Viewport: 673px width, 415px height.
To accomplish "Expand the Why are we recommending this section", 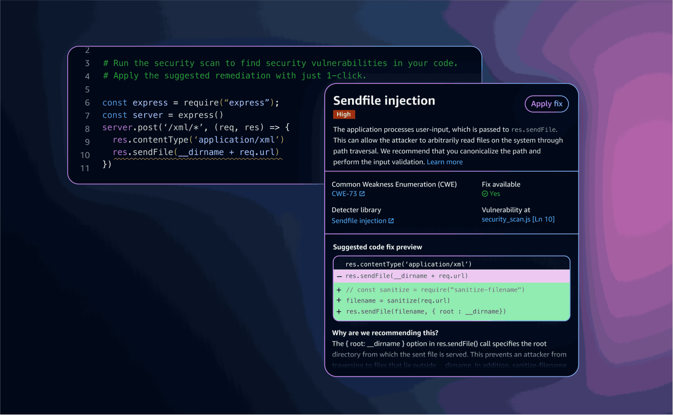I will tap(385, 333).
